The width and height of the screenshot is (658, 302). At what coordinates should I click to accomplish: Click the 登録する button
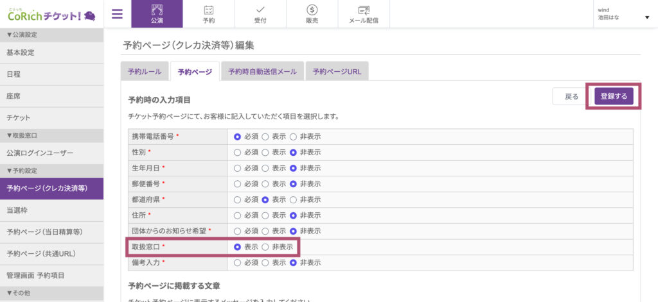(614, 96)
